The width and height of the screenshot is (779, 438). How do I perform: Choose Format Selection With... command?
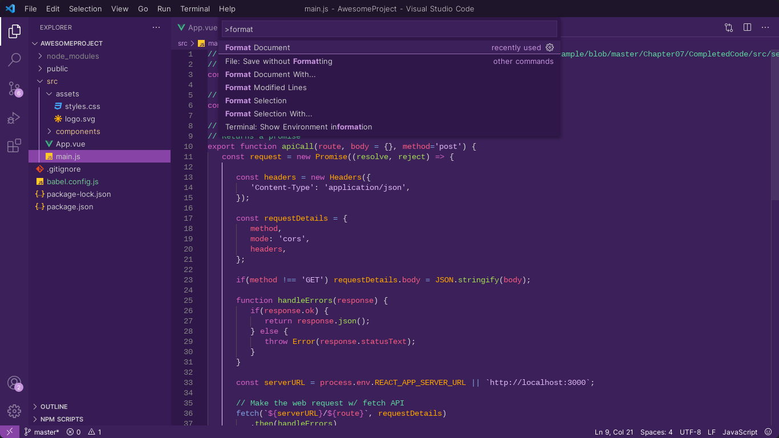[389, 113]
